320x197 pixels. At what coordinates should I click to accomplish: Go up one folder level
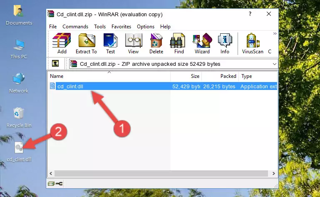[55, 64]
